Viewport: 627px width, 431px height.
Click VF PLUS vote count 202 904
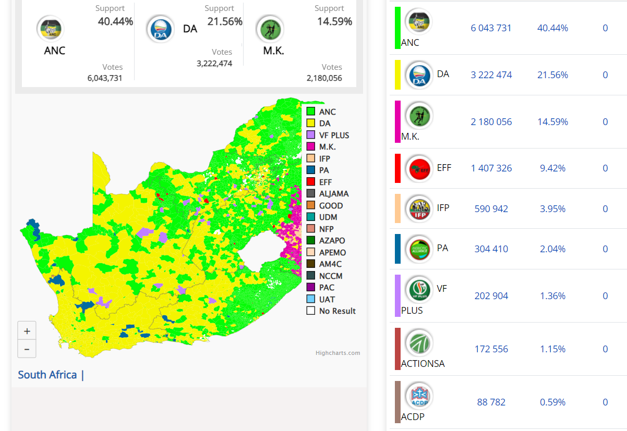point(491,296)
